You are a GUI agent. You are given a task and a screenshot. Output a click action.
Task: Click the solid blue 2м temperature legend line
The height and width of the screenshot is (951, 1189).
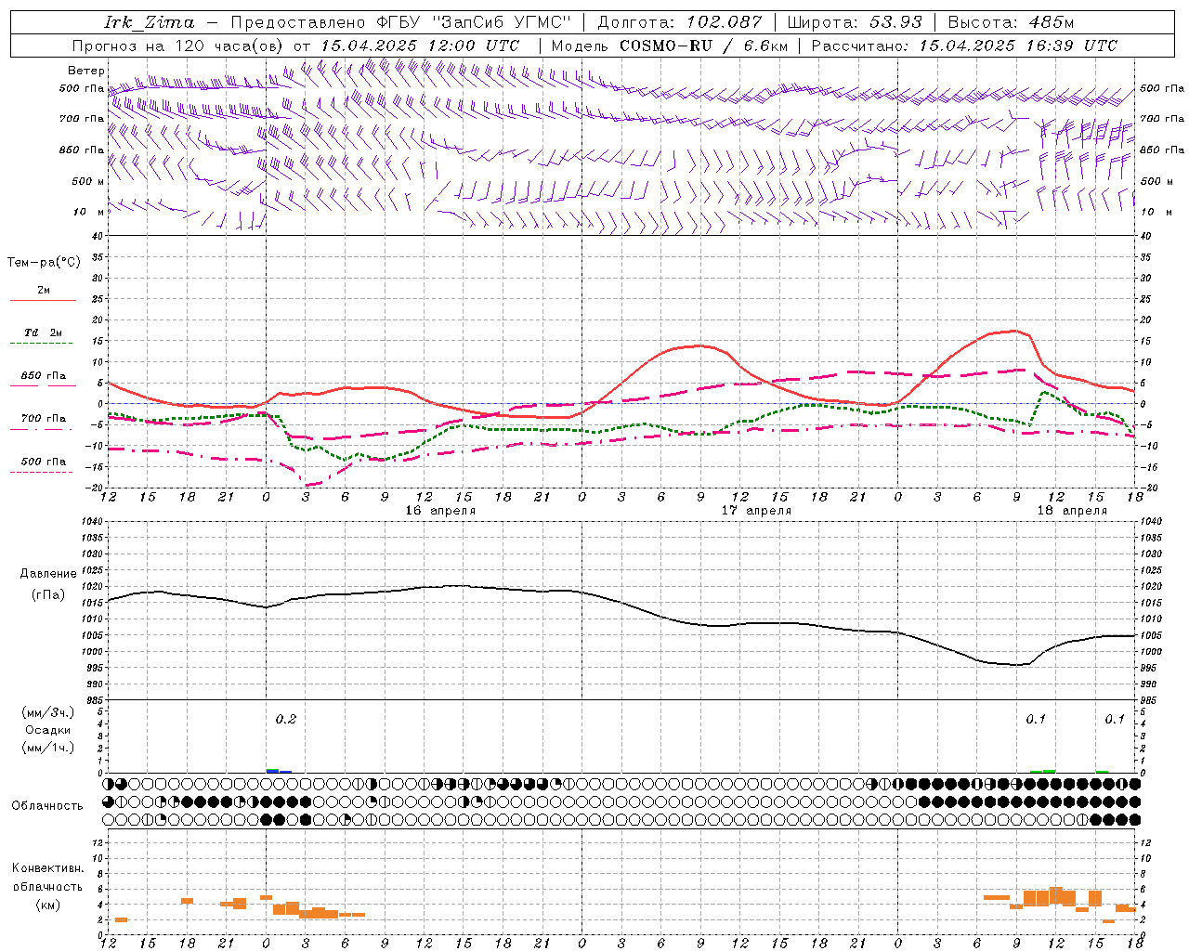click(43, 301)
